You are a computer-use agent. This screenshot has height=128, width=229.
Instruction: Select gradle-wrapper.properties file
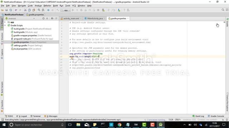31,36
